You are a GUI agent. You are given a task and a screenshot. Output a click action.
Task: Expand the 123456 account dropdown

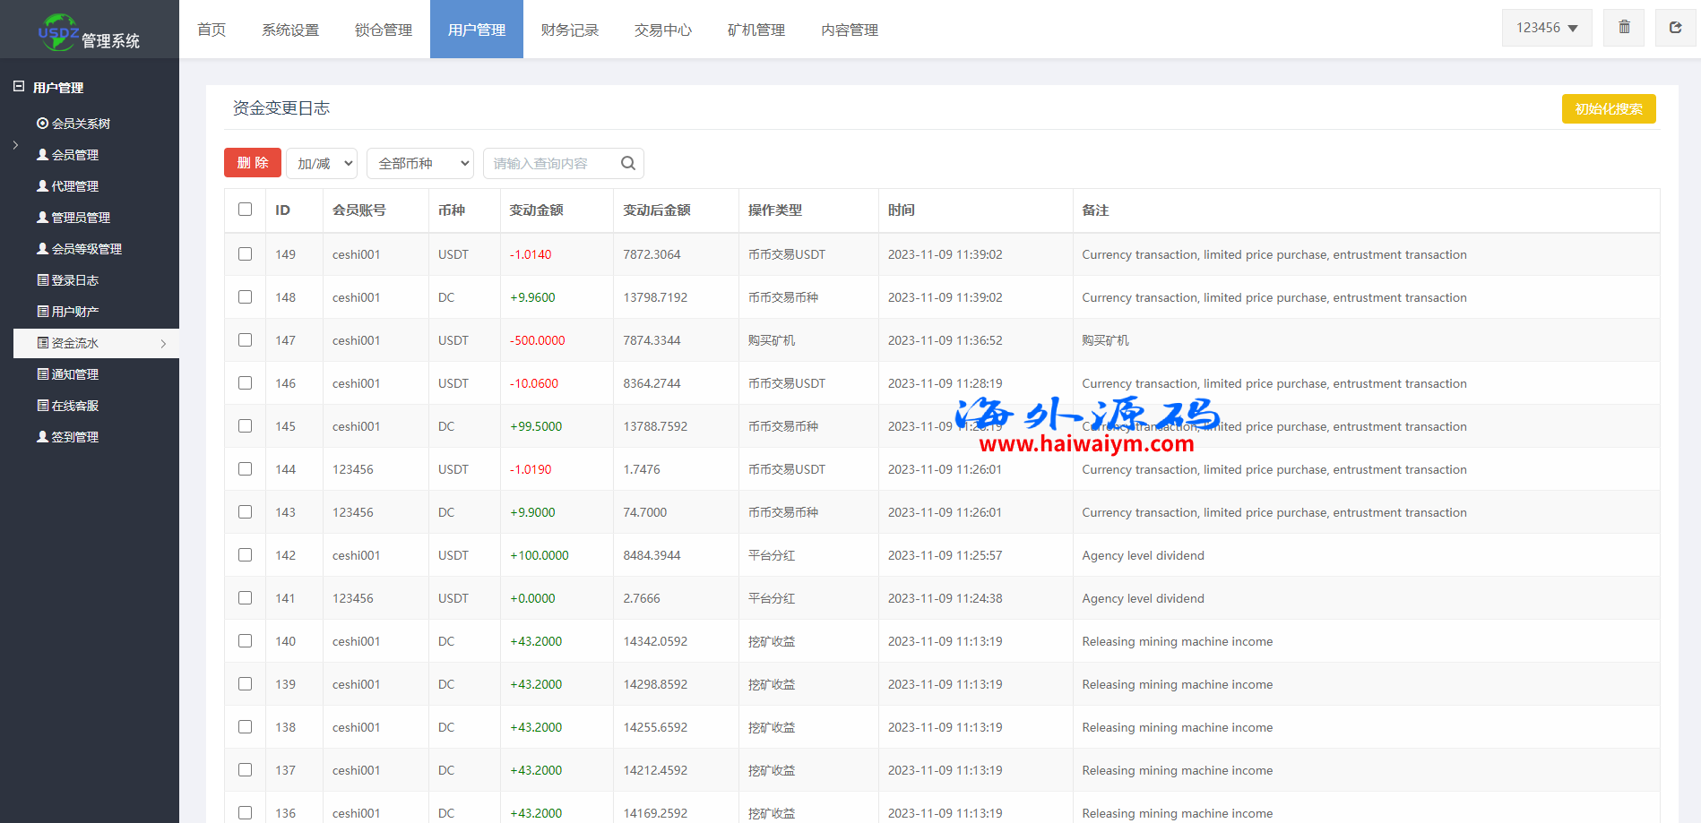(x=1547, y=28)
